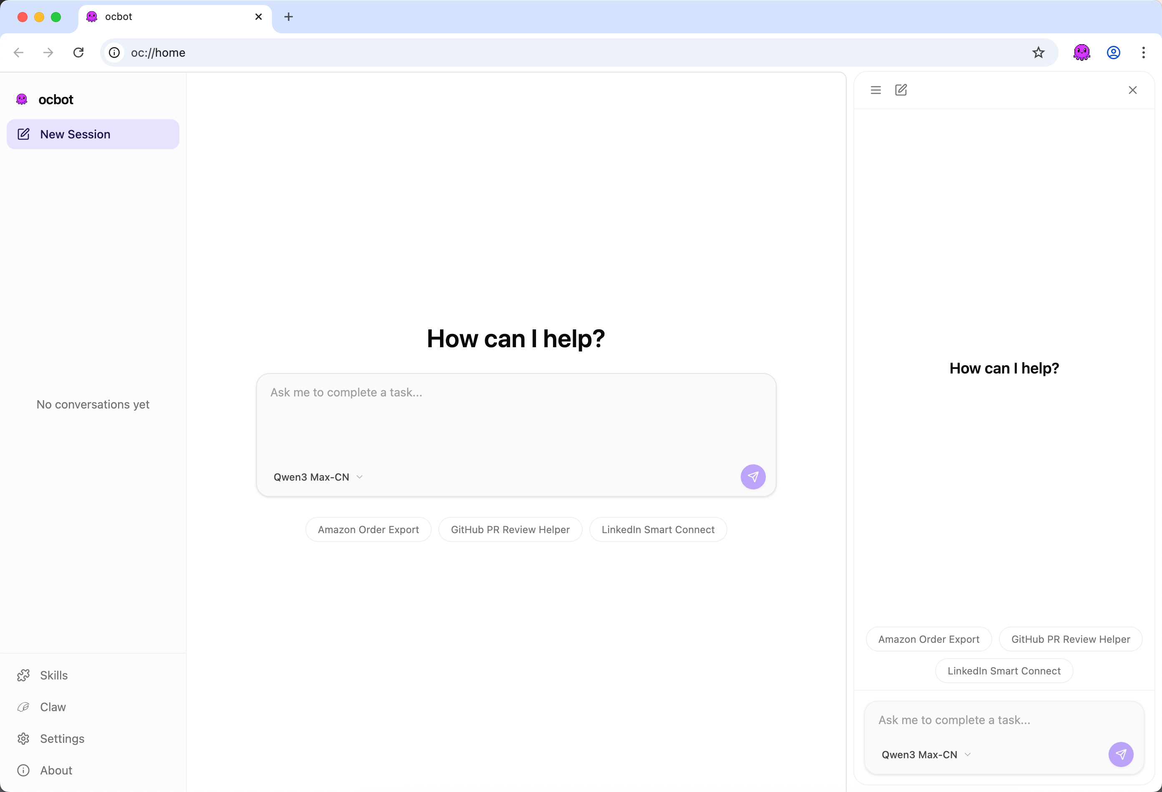Open the Claw section
Image resolution: width=1162 pixels, height=792 pixels.
(53, 707)
